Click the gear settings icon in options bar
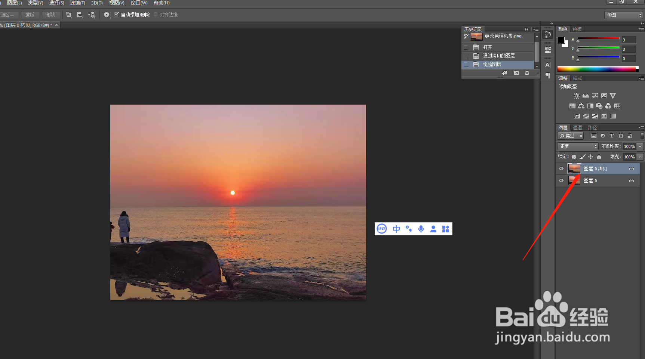The width and height of the screenshot is (645, 359). (x=107, y=15)
